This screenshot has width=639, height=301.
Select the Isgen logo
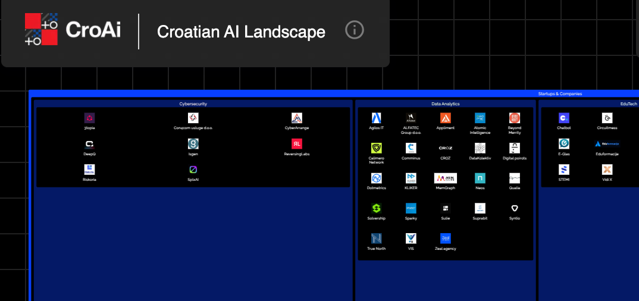(x=193, y=144)
